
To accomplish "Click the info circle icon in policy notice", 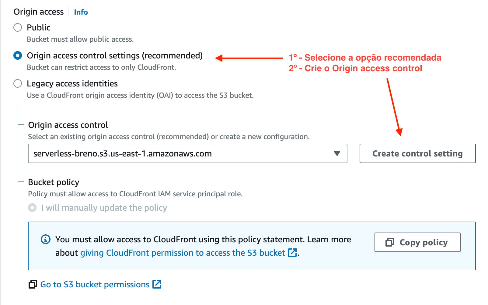I will pos(46,239).
